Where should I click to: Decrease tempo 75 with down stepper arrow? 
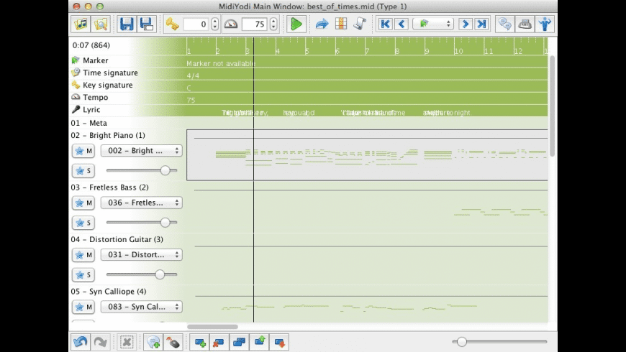pyautogui.click(x=273, y=27)
